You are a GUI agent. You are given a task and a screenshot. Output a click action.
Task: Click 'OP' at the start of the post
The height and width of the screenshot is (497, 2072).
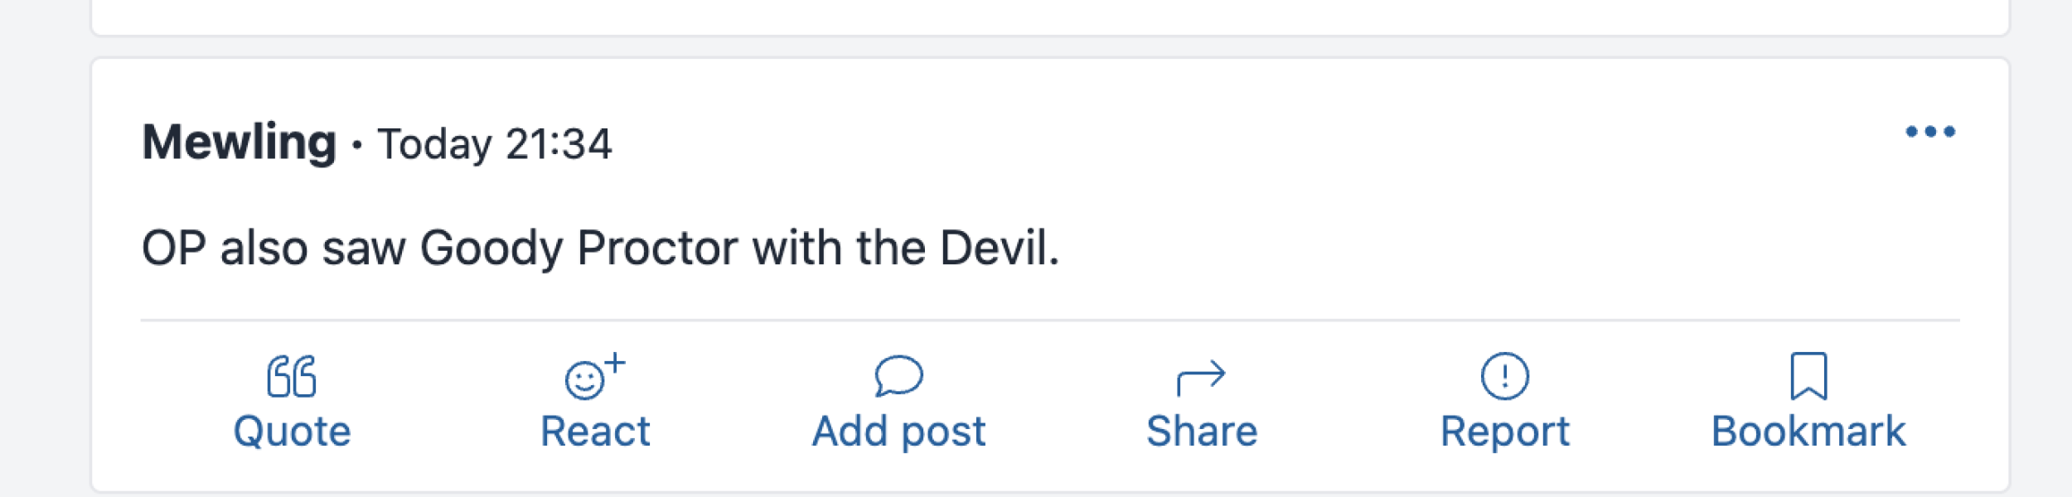(173, 248)
